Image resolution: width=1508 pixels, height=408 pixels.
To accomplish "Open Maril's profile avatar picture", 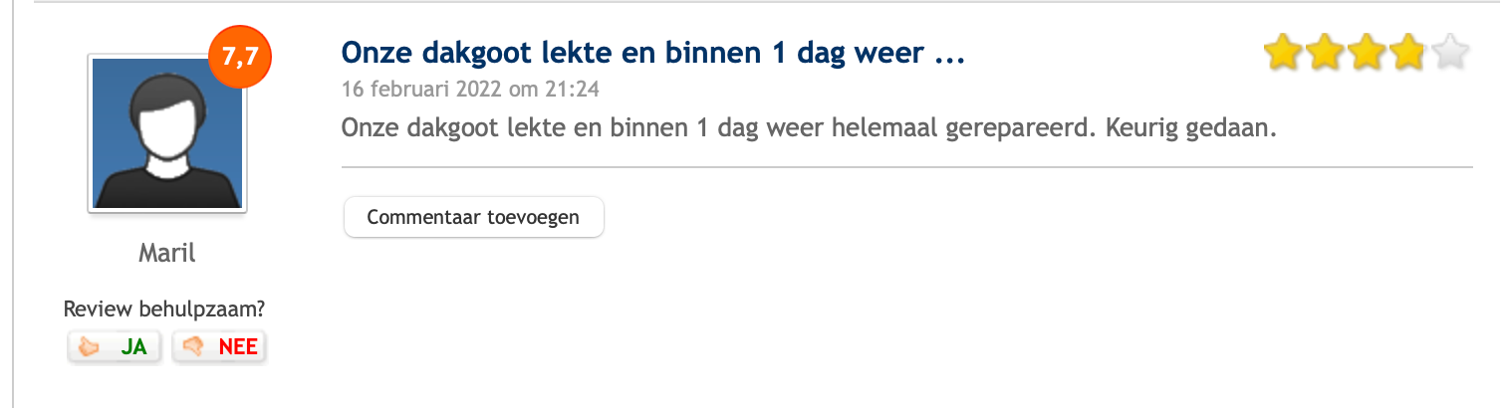I will coord(167,132).
